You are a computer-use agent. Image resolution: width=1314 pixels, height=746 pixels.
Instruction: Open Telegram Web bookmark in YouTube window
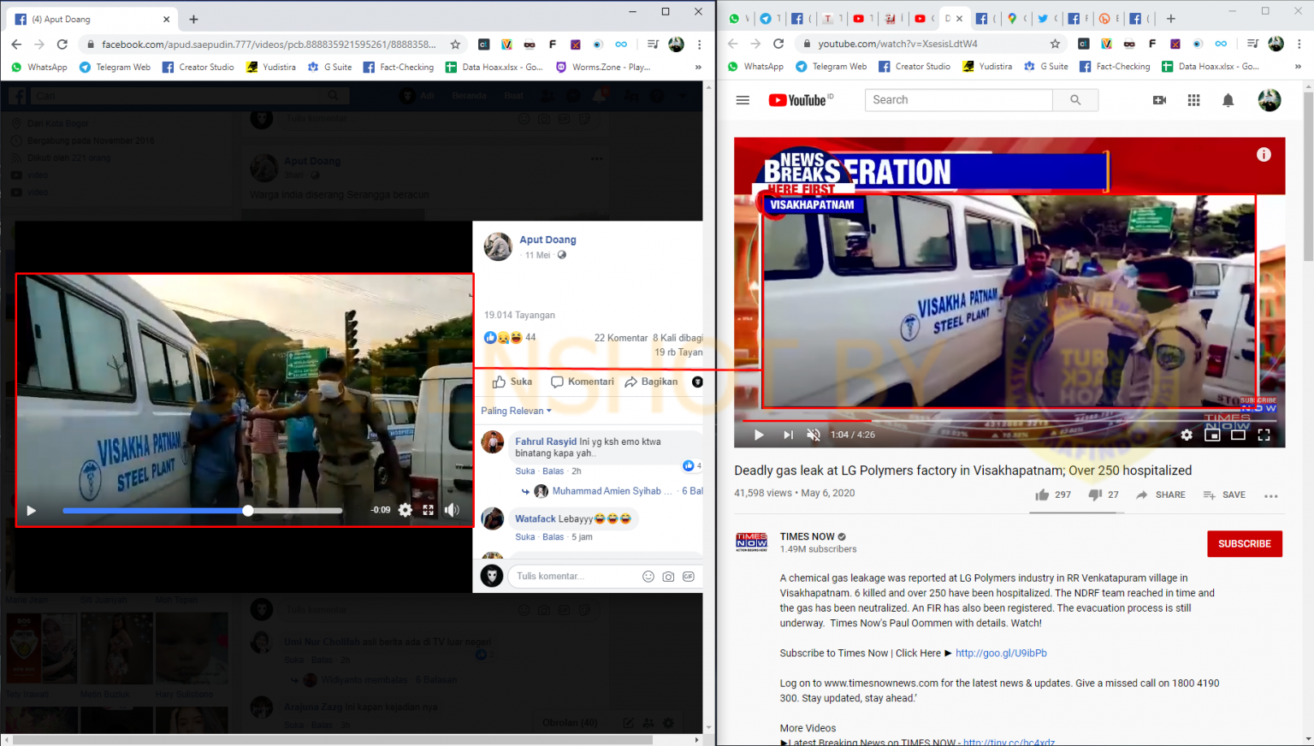(x=831, y=66)
